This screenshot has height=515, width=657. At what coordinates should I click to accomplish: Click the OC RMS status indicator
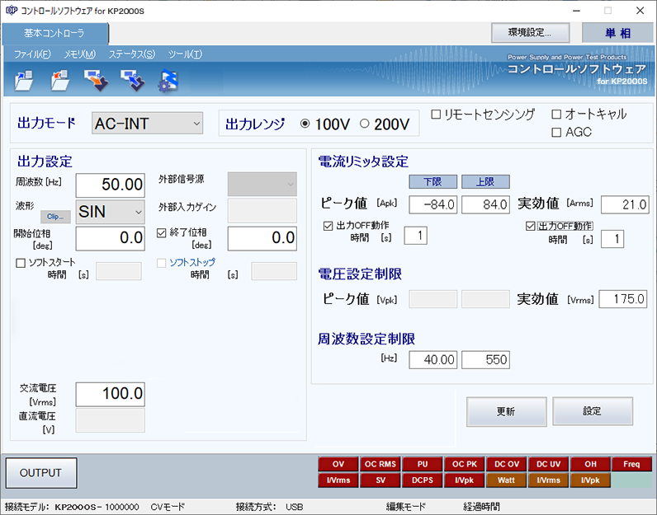point(380,465)
